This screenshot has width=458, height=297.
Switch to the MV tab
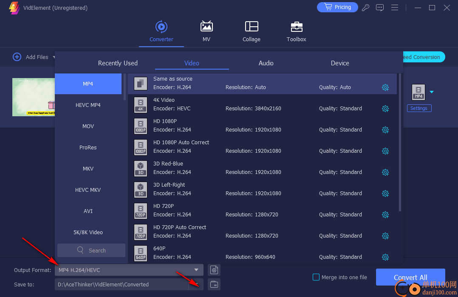click(206, 31)
